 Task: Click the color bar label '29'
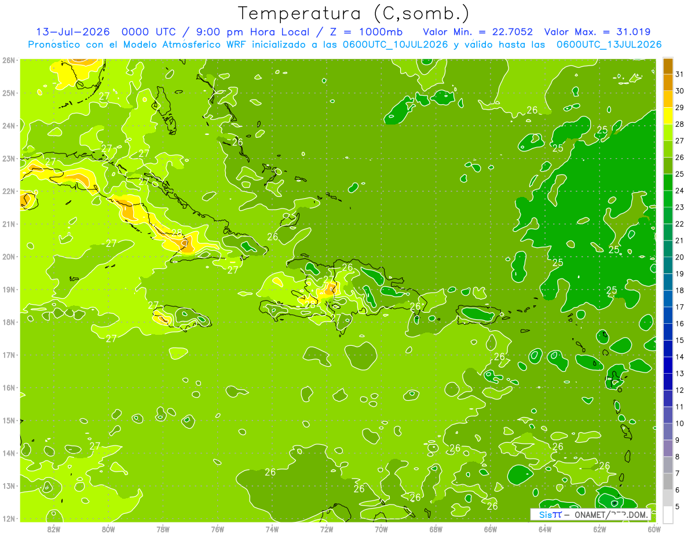point(679,108)
